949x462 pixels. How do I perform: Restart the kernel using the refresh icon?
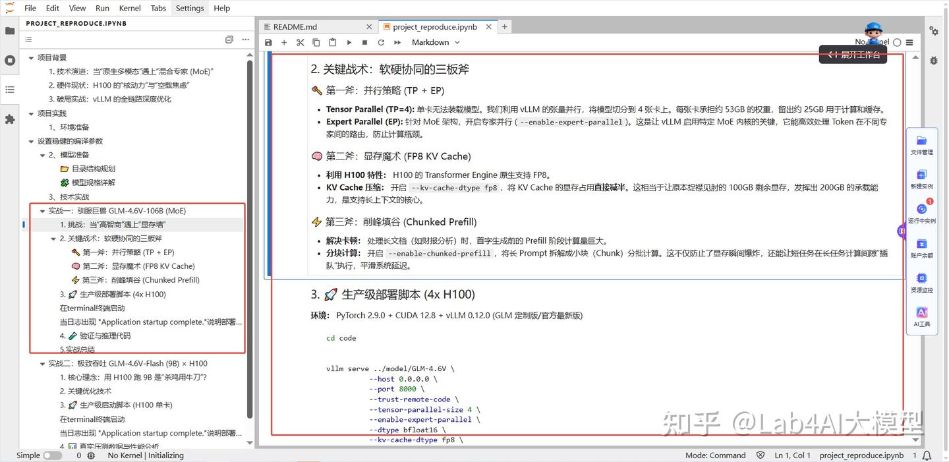[380, 42]
